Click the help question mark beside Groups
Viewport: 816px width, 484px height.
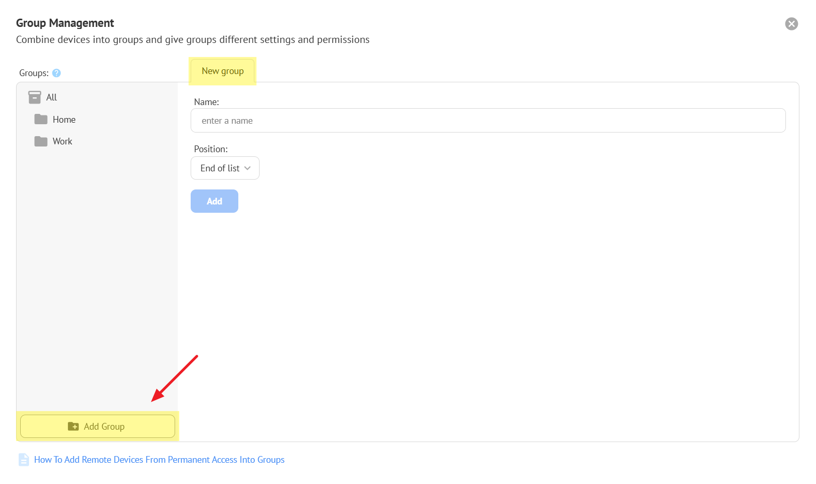(x=56, y=73)
